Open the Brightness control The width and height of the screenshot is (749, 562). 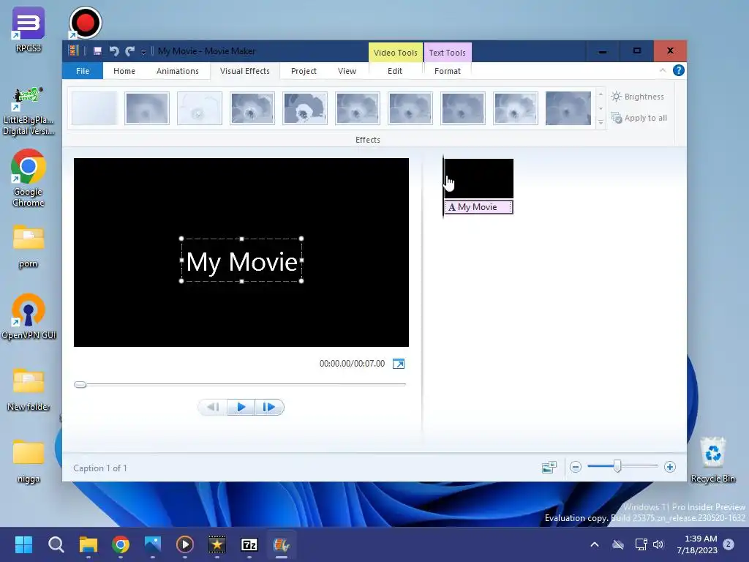coord(638,97)
